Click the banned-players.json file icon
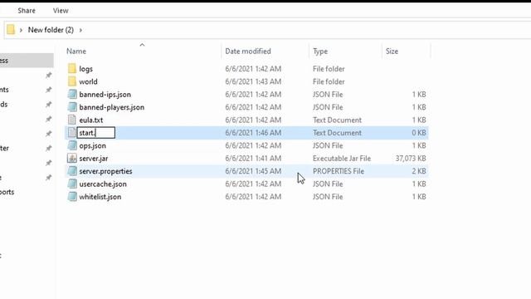This screenshot has height=299, width=531. (x=72, y=107)
